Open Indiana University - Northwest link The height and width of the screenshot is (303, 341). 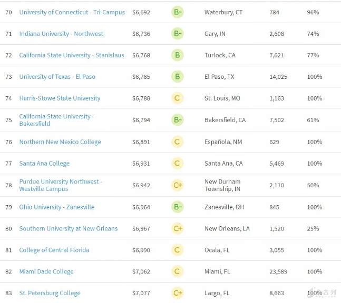tap(61, 34)
